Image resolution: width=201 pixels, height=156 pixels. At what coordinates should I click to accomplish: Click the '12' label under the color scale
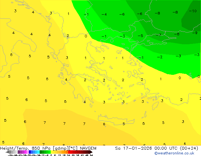coord(60,155)
